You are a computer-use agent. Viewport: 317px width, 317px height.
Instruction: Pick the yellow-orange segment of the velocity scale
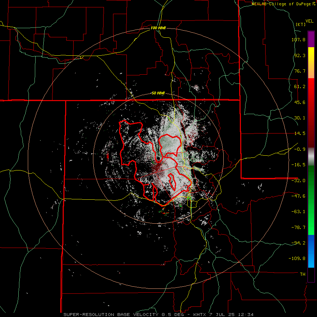point(311,63)
